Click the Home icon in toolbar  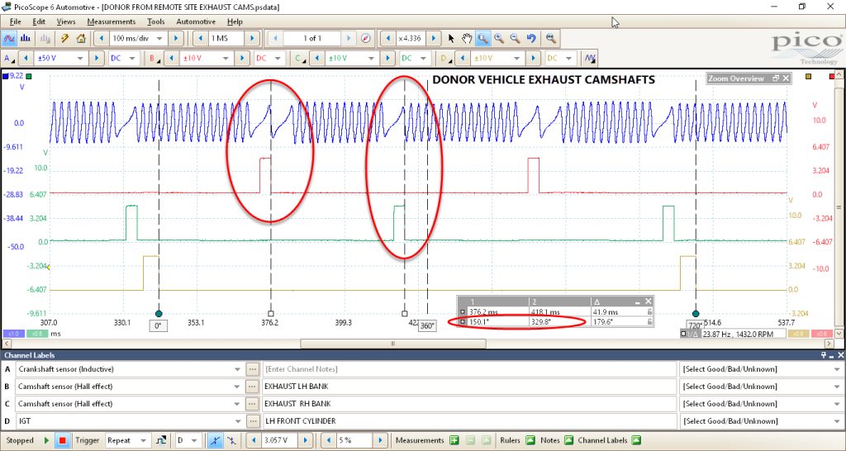pos(81,39)
